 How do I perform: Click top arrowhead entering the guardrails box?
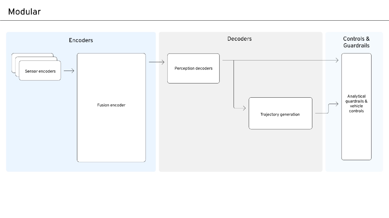coord(336,60)
